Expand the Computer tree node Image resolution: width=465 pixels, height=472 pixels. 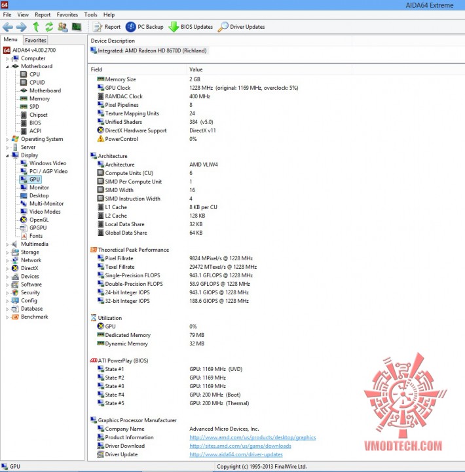click(7, 59)
